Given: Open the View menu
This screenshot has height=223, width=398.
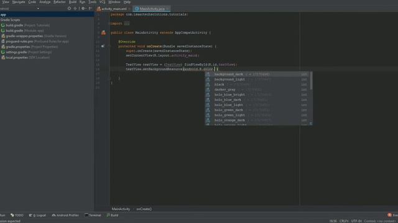Looking at the screenshot, I should [x=6, y=2].
